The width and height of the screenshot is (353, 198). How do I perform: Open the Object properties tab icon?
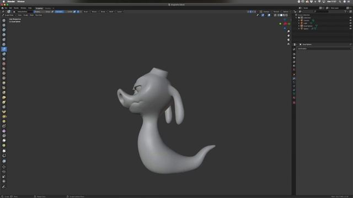click(x=294, y=75)
